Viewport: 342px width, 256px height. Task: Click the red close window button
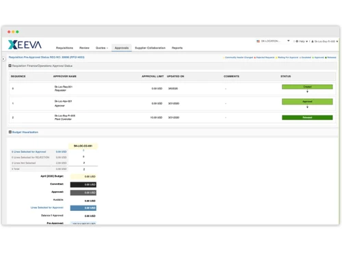point(9,32)
